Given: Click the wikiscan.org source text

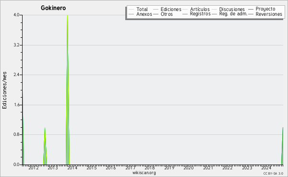Looking at the screenshot, I should (x=144, y=173).
